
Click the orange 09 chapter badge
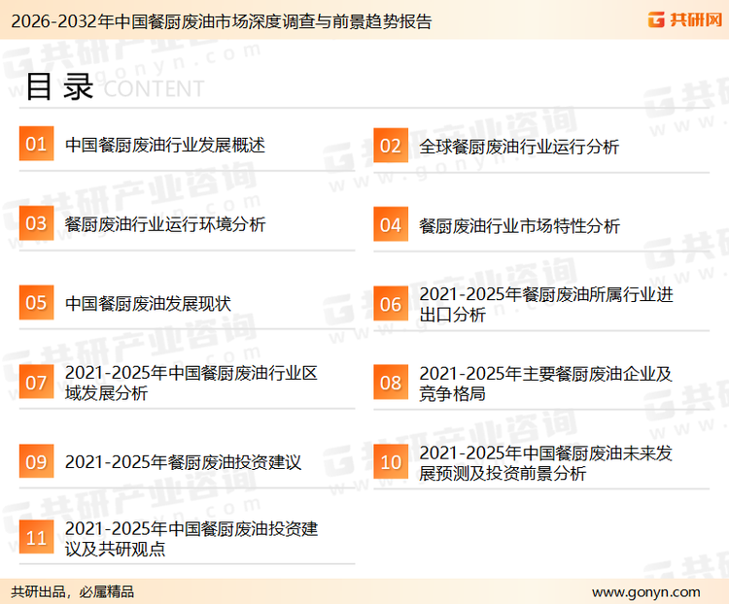(x=36, y=461)
